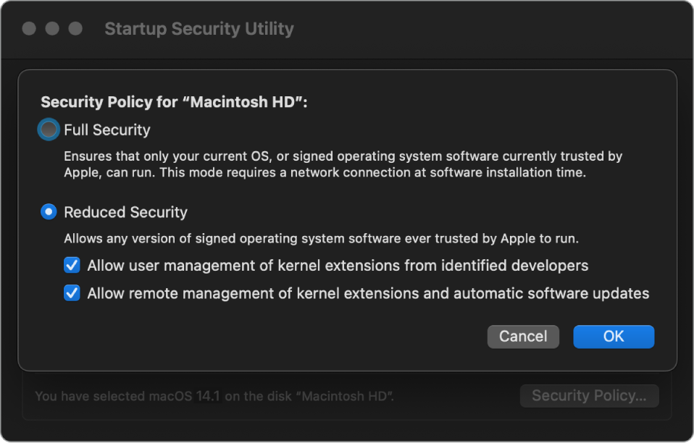Screen dimensions: 694x443
Task: Confirm settings with the OK button
Action: [613, 337]
